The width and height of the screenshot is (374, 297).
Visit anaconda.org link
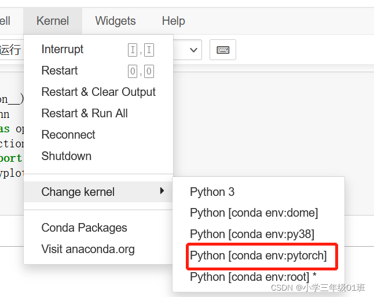pyautogui.click(x=88, y=249)
